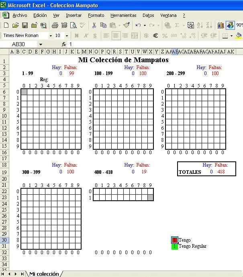This screenshot has width=243, height=277.
Task: Open the Datos menu
Action: click(x=148, y=15)
